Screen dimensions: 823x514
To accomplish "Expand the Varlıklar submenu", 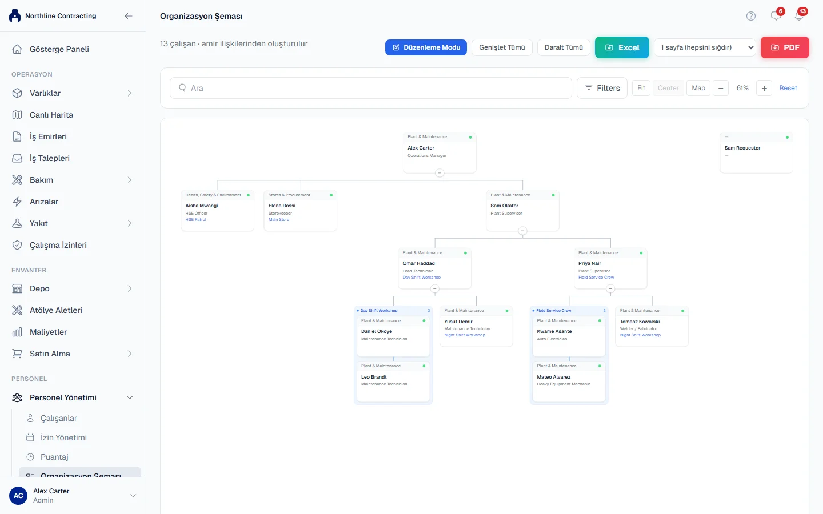I will tap(130, 93).
